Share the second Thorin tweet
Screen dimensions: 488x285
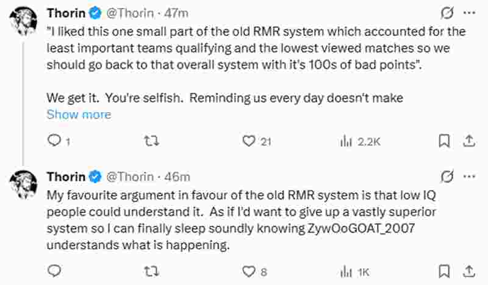[468, 270]
